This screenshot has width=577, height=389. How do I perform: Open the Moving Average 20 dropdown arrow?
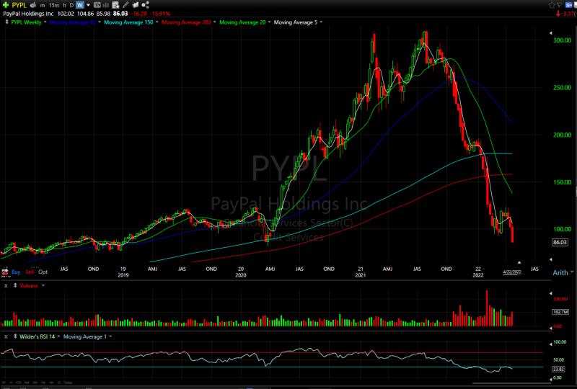click(x=269, y=22)
